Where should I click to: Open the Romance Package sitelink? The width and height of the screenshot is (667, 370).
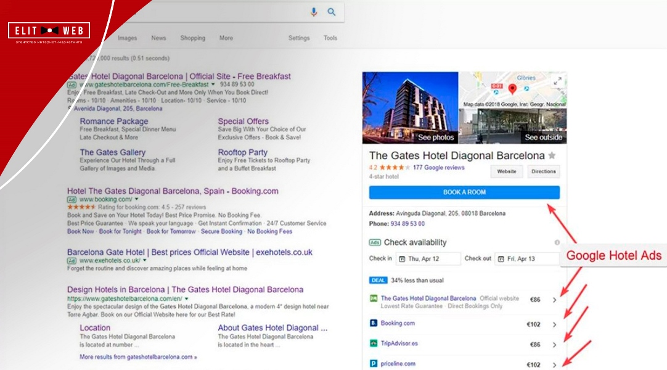pos(114,121)
